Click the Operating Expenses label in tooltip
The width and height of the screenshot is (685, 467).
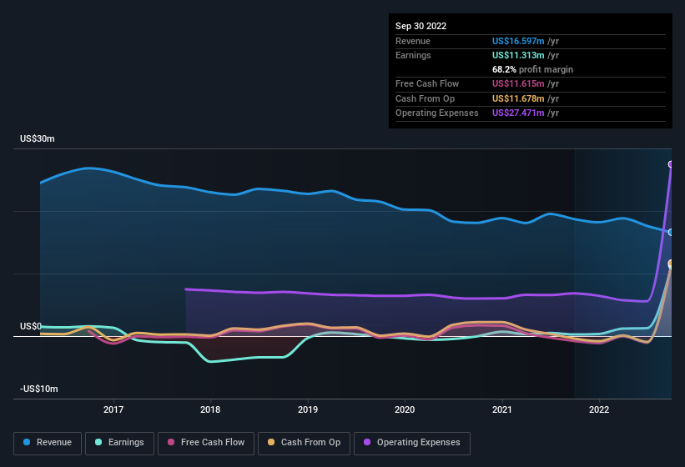click(x=437, y=113)
